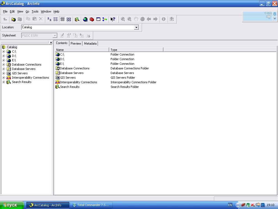
Task: Open the Help menu
Action: (56, 11)
